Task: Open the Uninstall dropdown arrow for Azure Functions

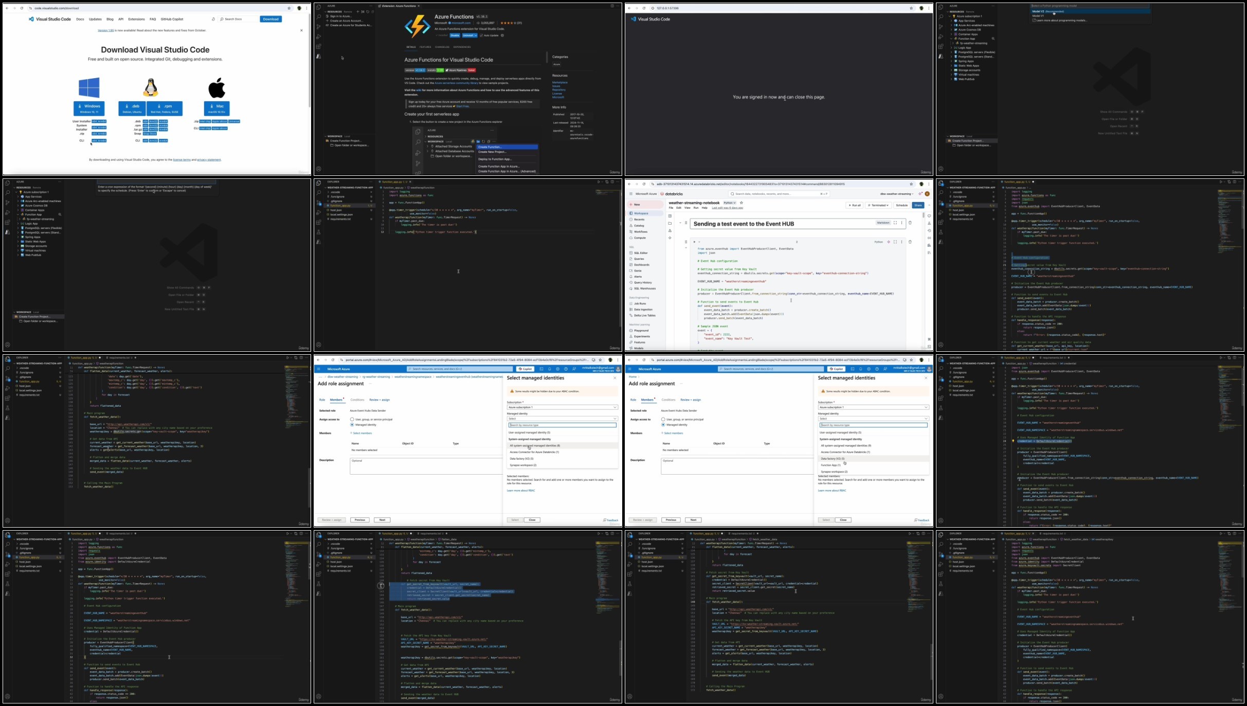Action: click(x=476, y=35)
